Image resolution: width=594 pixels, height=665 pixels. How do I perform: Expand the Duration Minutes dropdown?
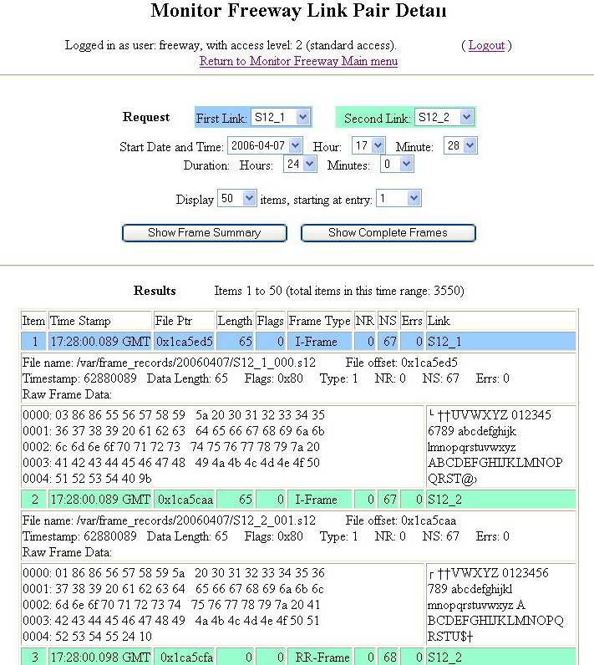(396, 165)
